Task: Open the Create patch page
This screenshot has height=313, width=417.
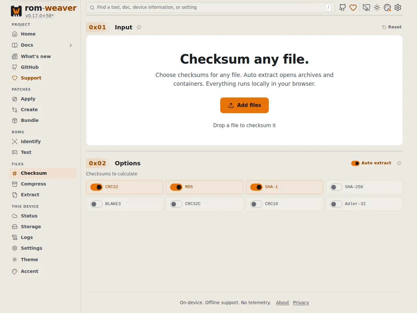Action: pos(43,110)
